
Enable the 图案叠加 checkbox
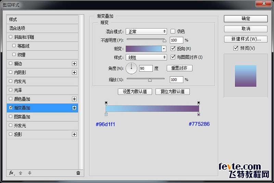pos(11,116)
